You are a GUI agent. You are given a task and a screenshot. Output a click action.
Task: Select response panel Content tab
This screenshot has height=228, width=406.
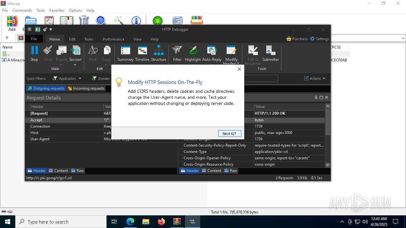pos(211,171)
